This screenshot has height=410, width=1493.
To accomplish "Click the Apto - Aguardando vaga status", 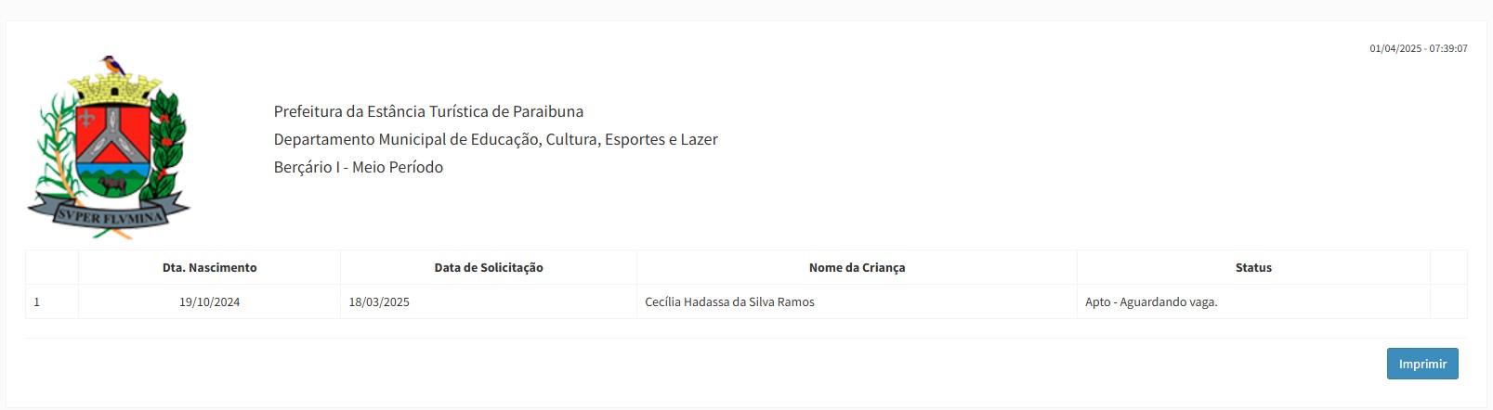I will click(x=1151, y=301).
